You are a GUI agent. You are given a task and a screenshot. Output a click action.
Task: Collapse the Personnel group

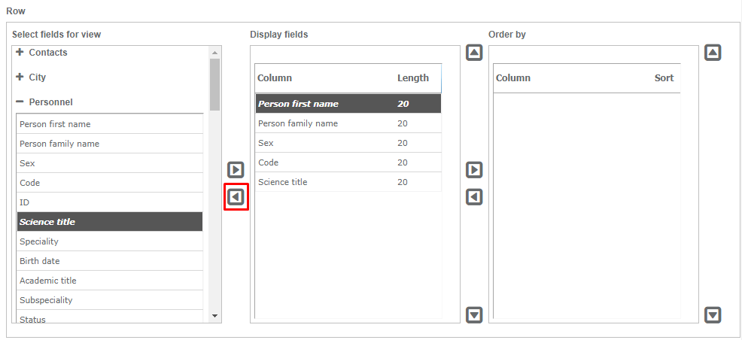(20, 102)
